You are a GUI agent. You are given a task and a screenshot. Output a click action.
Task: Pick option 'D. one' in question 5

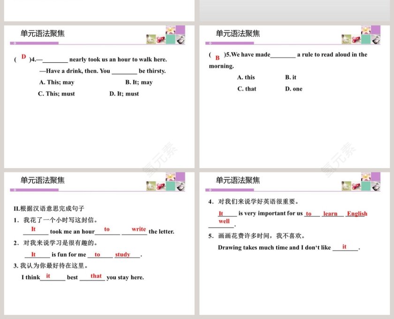click(294, 89)
